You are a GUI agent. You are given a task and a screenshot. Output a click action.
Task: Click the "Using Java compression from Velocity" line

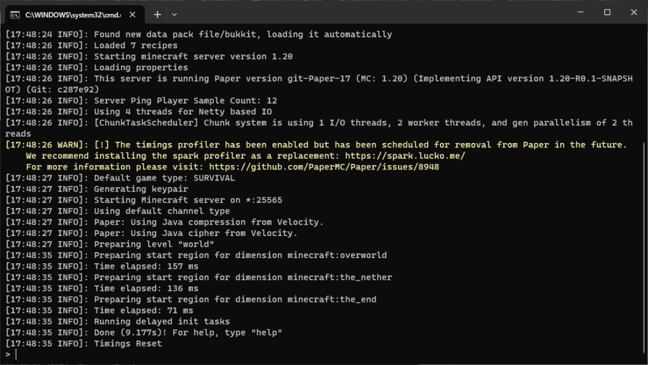(x=165, y=222)
